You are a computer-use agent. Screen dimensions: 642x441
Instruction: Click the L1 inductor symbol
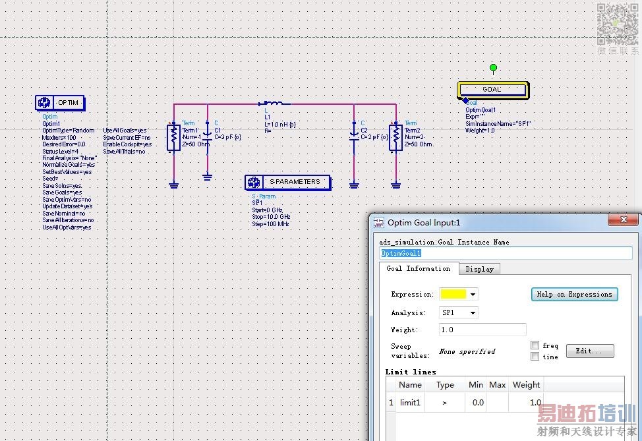coord(273,104)
